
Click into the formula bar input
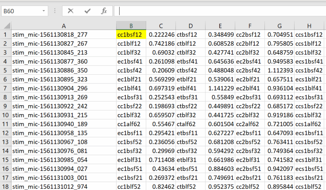tap(220, 11)
